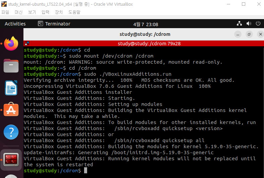Open the Files manager dock icon
Image resolution: width=264 pixels, height=178 pixels.
pyautogui.click(x=11, y=66)
